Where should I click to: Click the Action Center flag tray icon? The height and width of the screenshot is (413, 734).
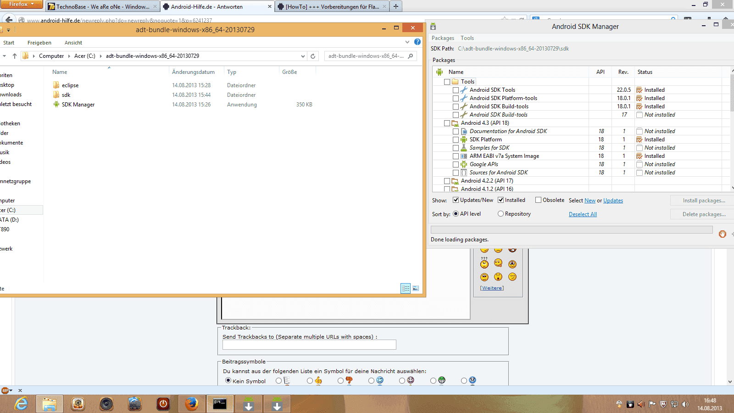[x=652, y=404]
